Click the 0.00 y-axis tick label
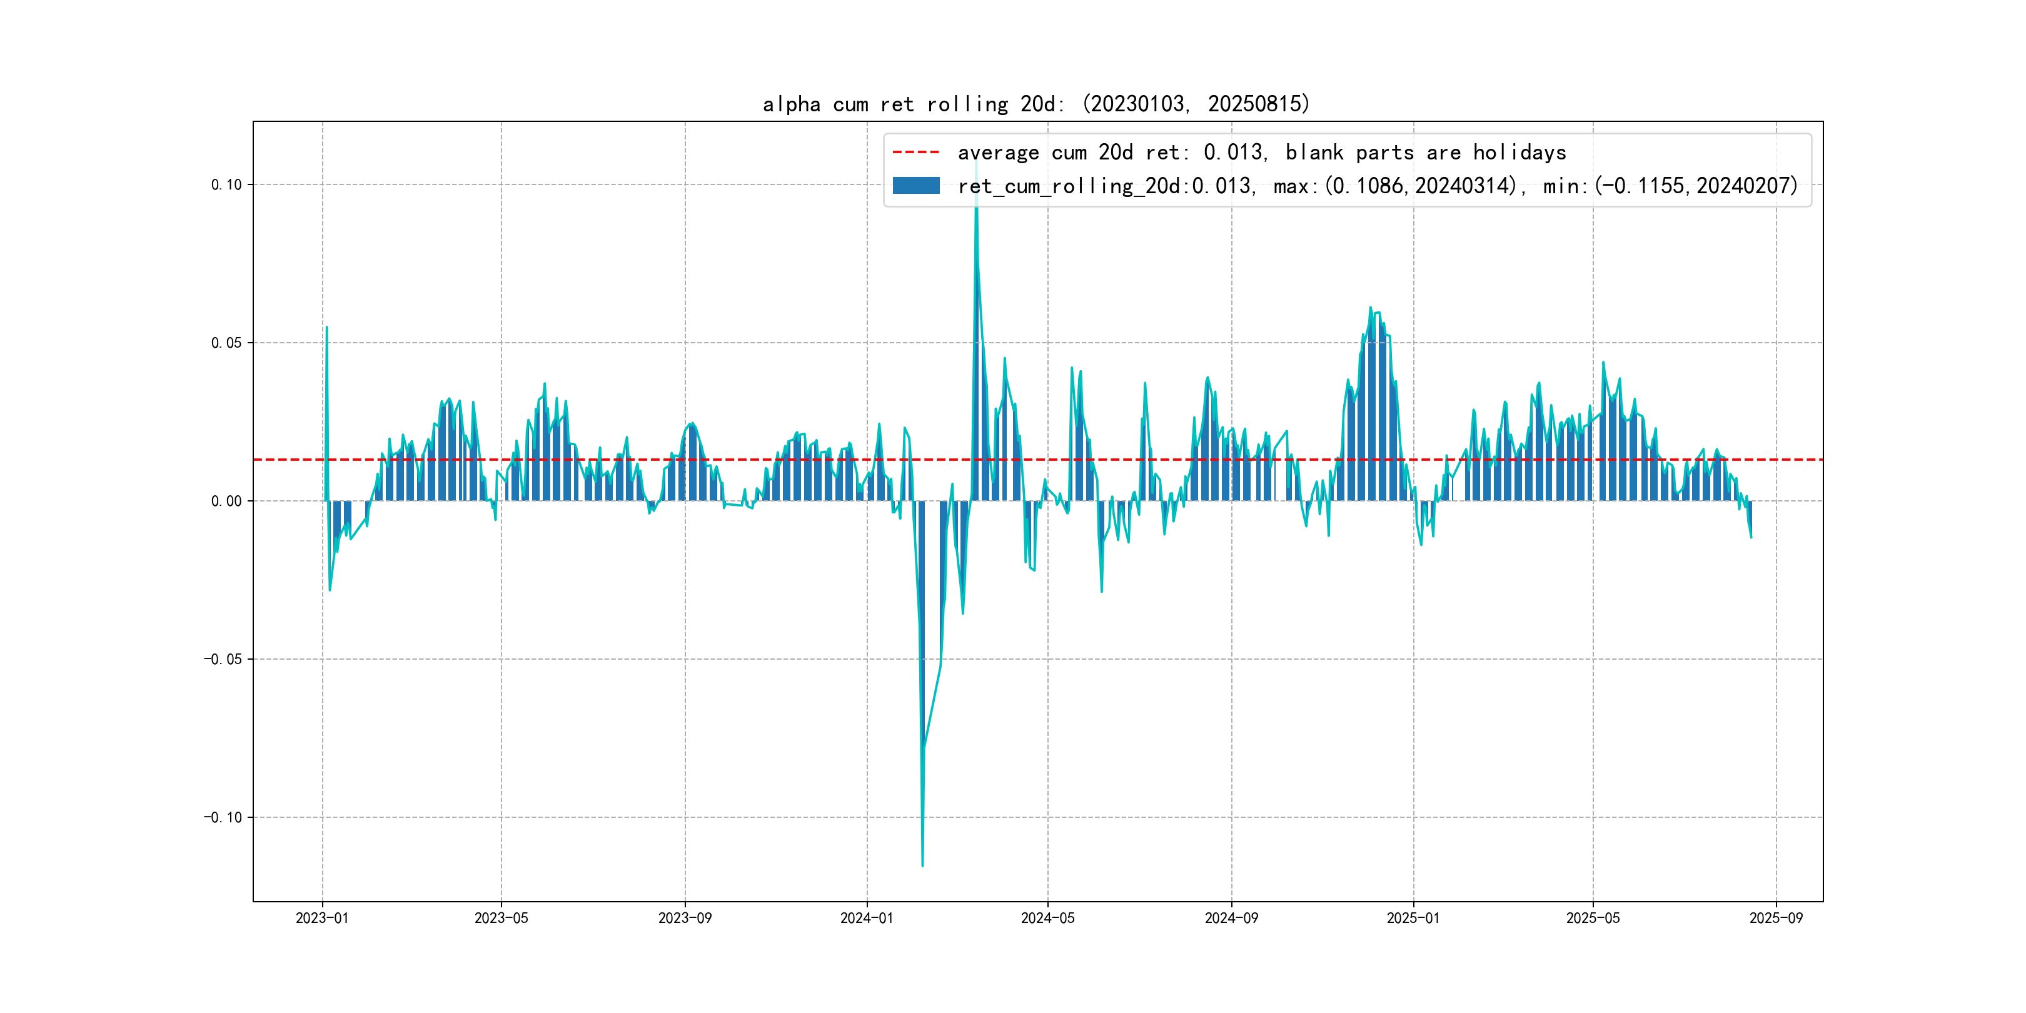Image resolution: width=2026 pixels, height=1013 pixels. coord(226,501)
